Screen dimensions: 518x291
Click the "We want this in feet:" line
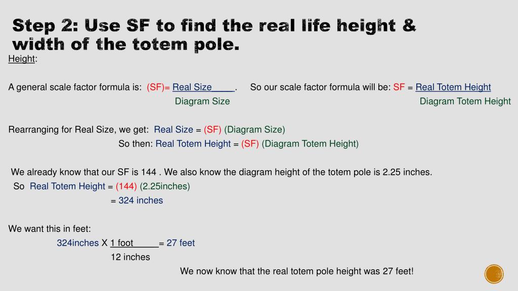[x=50, y=229]
